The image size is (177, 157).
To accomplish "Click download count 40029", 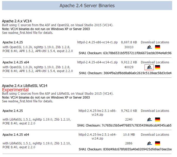I will point(129,67).
